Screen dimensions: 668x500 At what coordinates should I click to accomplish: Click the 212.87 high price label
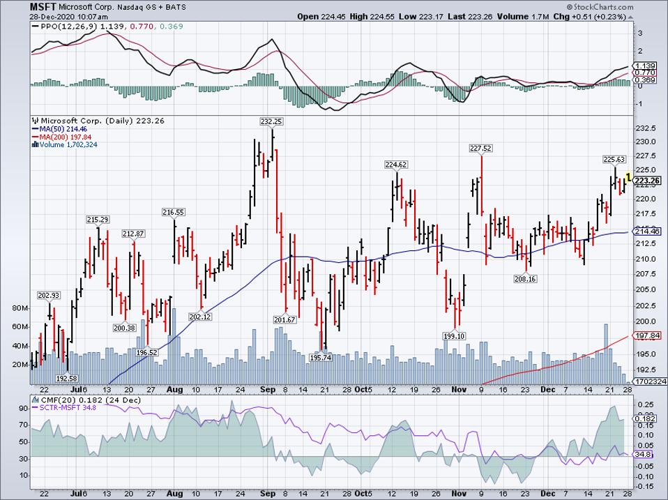pyautogui.click(x=133, y=234)
